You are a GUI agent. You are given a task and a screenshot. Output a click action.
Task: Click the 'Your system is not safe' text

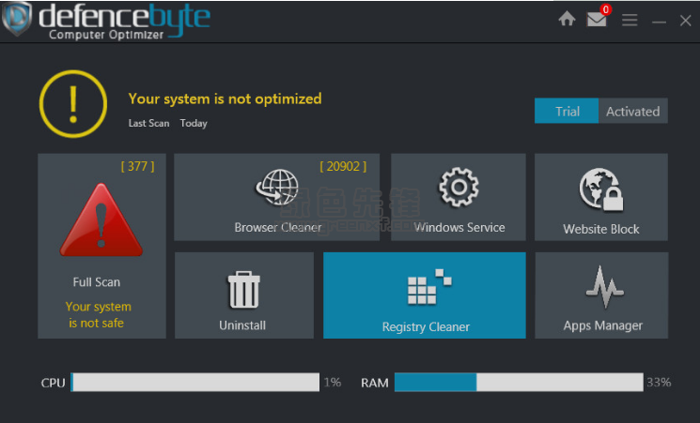(98, 314)
